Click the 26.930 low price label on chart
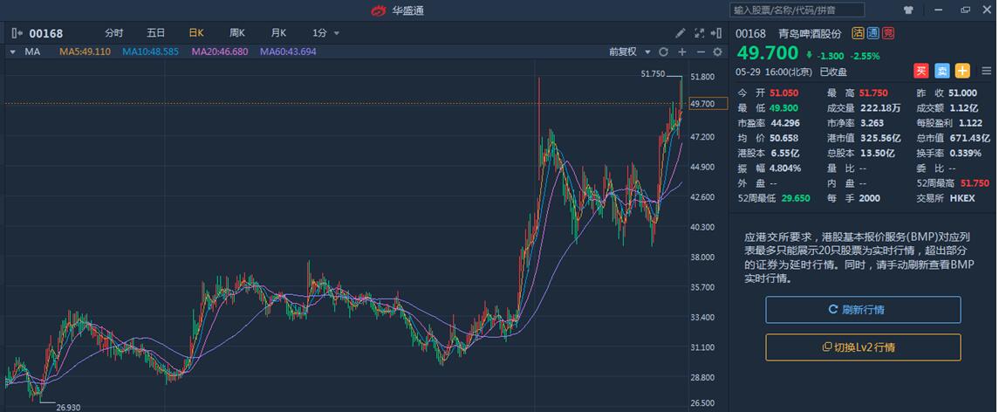 click(x=68, y=406)
